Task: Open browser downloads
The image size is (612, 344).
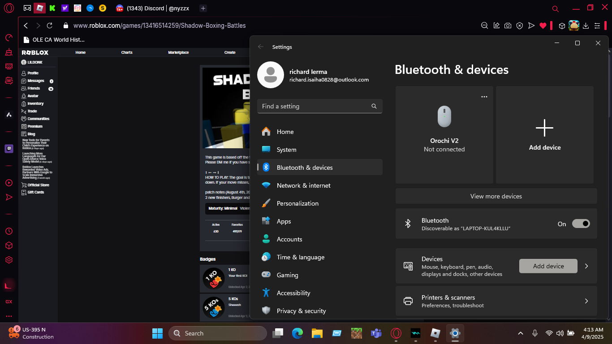Action: (586, 26)
